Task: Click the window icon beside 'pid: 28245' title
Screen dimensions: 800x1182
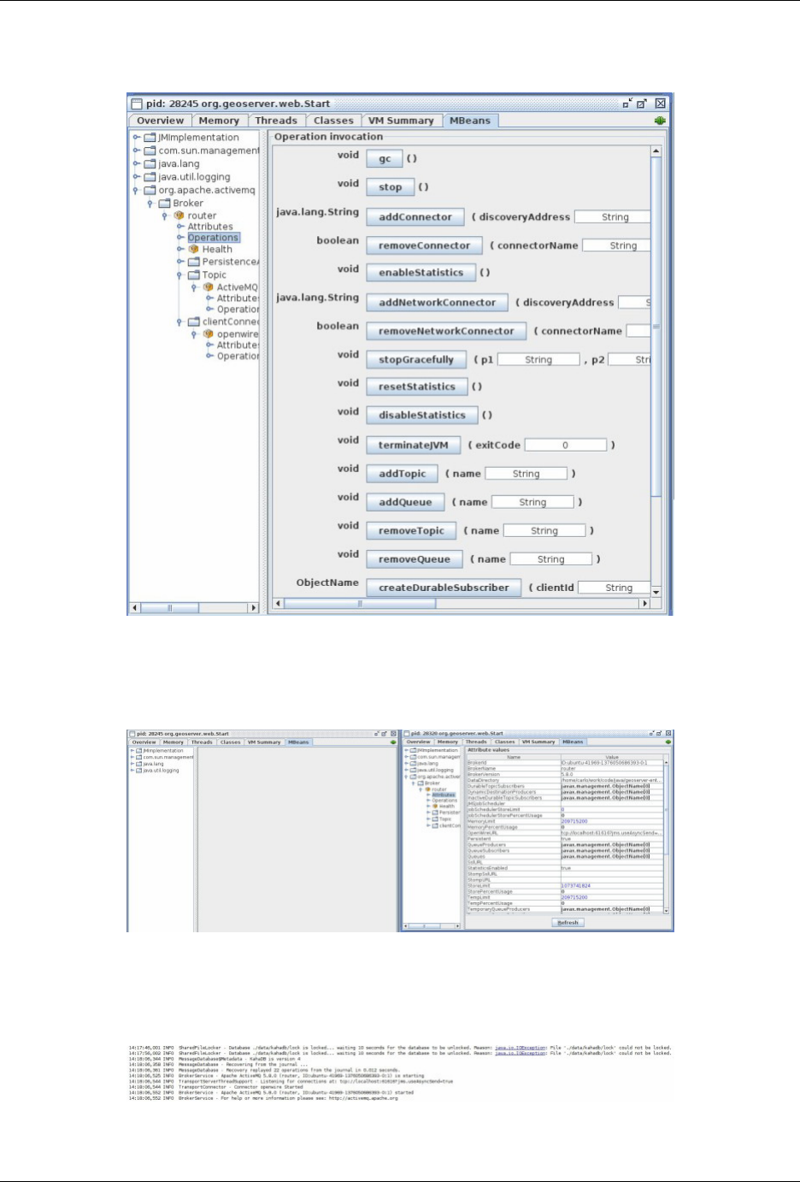Action: point(136,103)
